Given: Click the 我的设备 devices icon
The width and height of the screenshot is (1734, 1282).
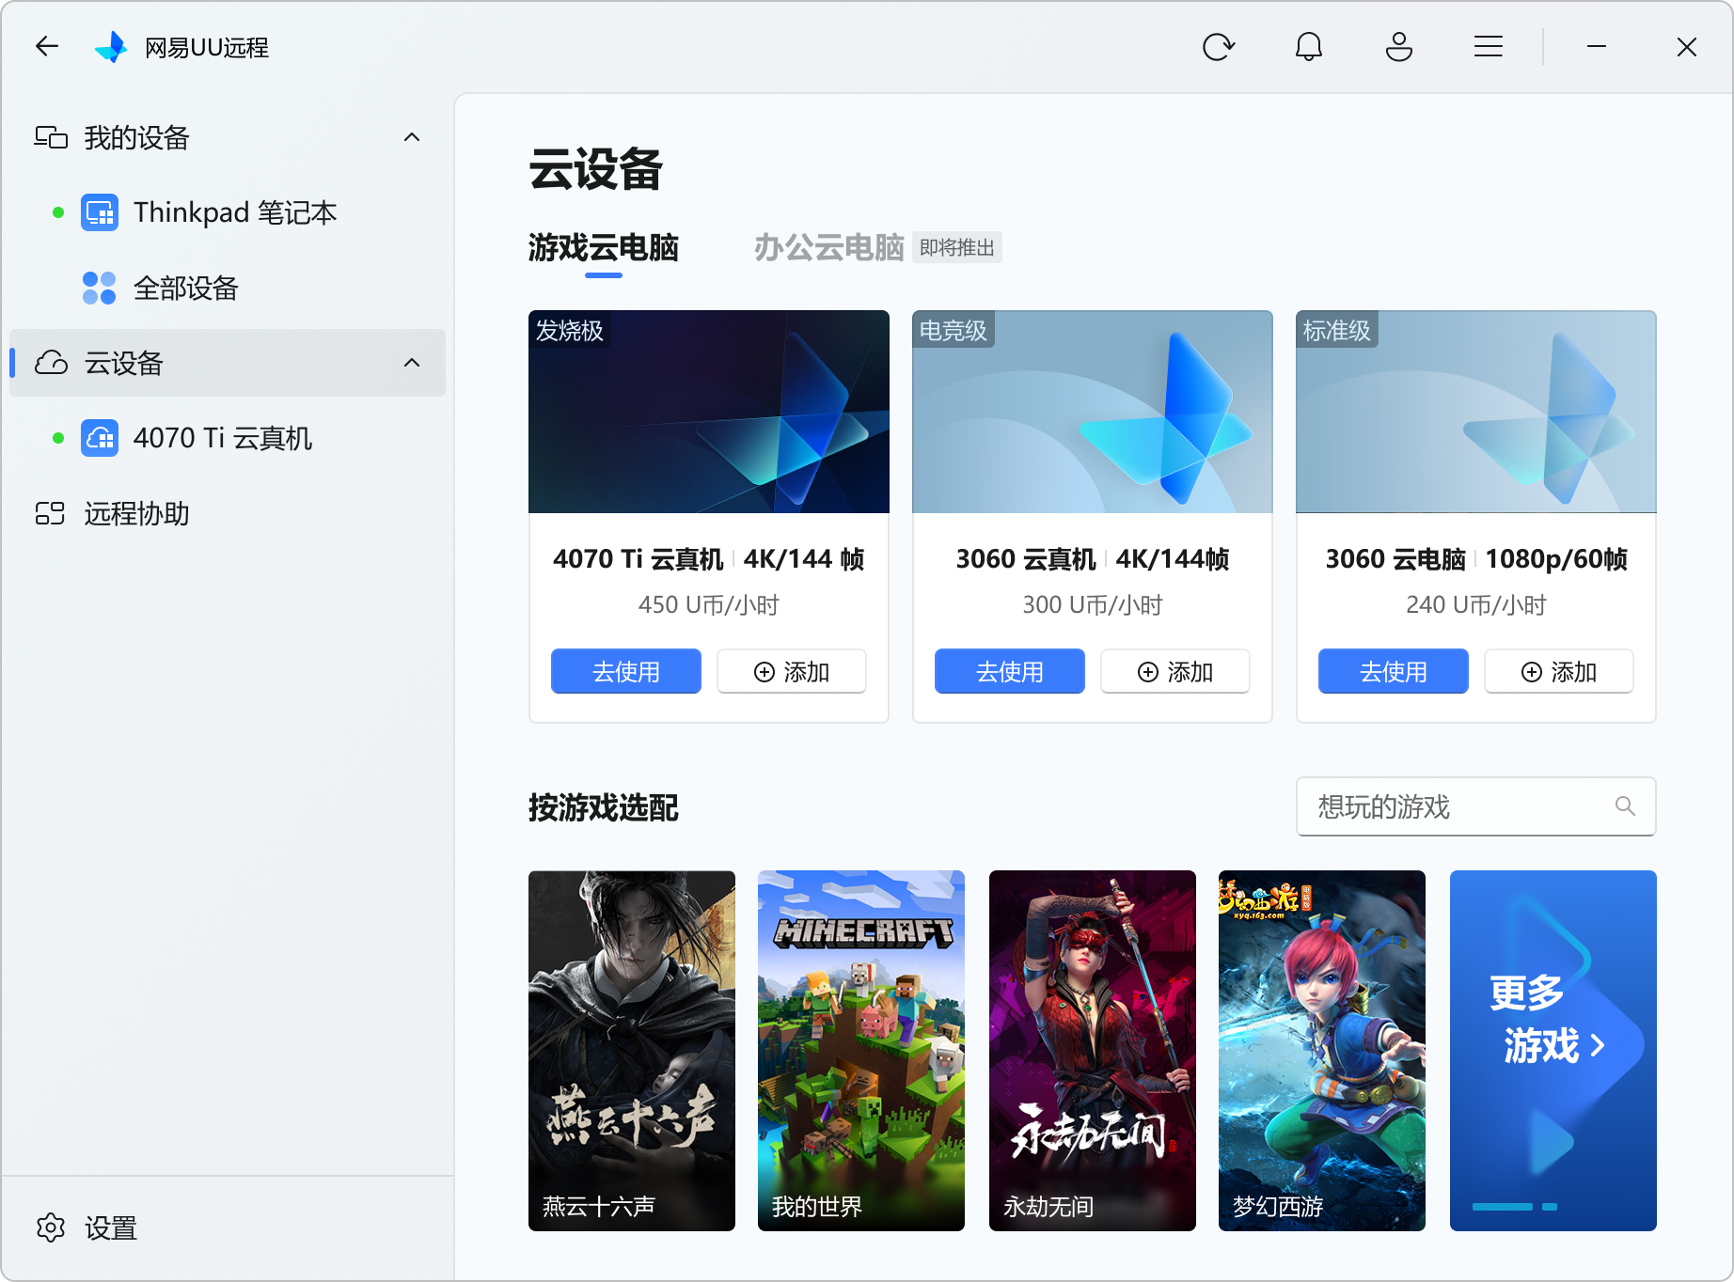Looking at the screenshot, I should (51, 138).
